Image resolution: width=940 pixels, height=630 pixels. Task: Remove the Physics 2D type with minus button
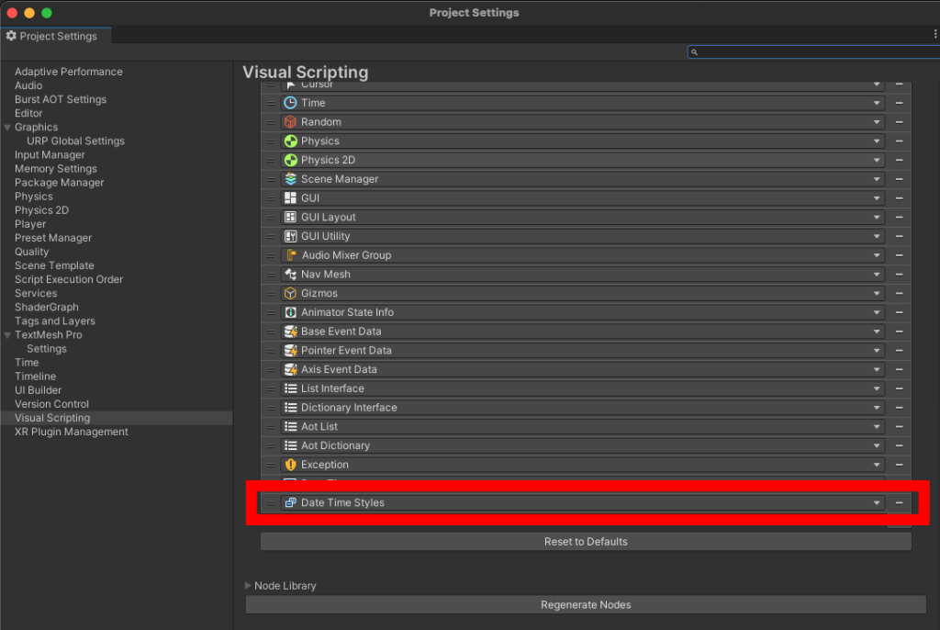(899, 160)
